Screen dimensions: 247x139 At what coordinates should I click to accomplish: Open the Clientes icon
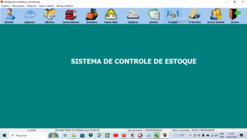(50, 16)
